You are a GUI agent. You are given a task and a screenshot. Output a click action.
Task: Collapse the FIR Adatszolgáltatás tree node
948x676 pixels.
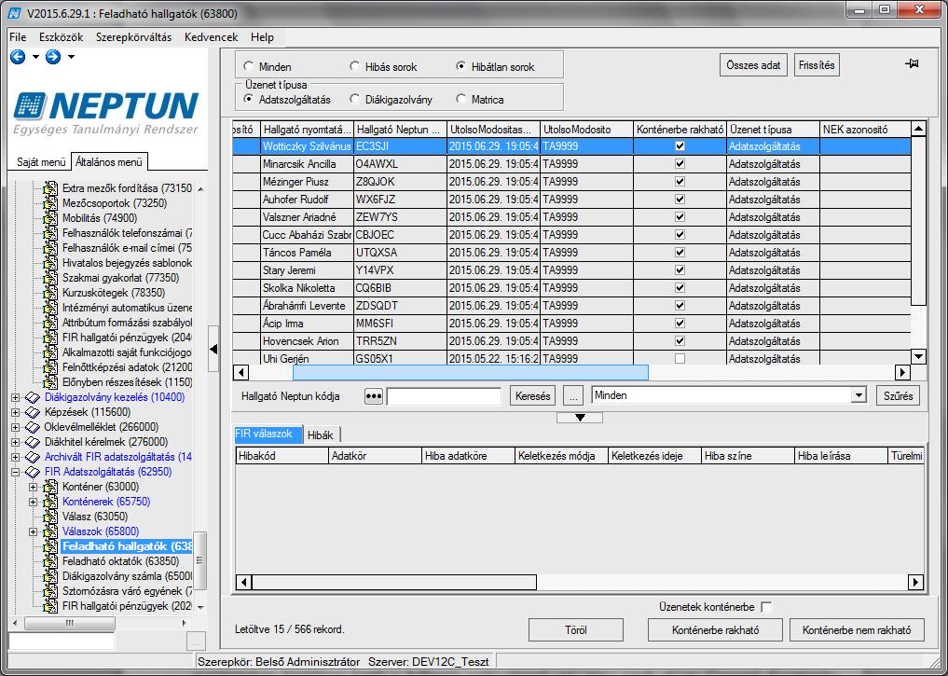[x=16, y=472]
